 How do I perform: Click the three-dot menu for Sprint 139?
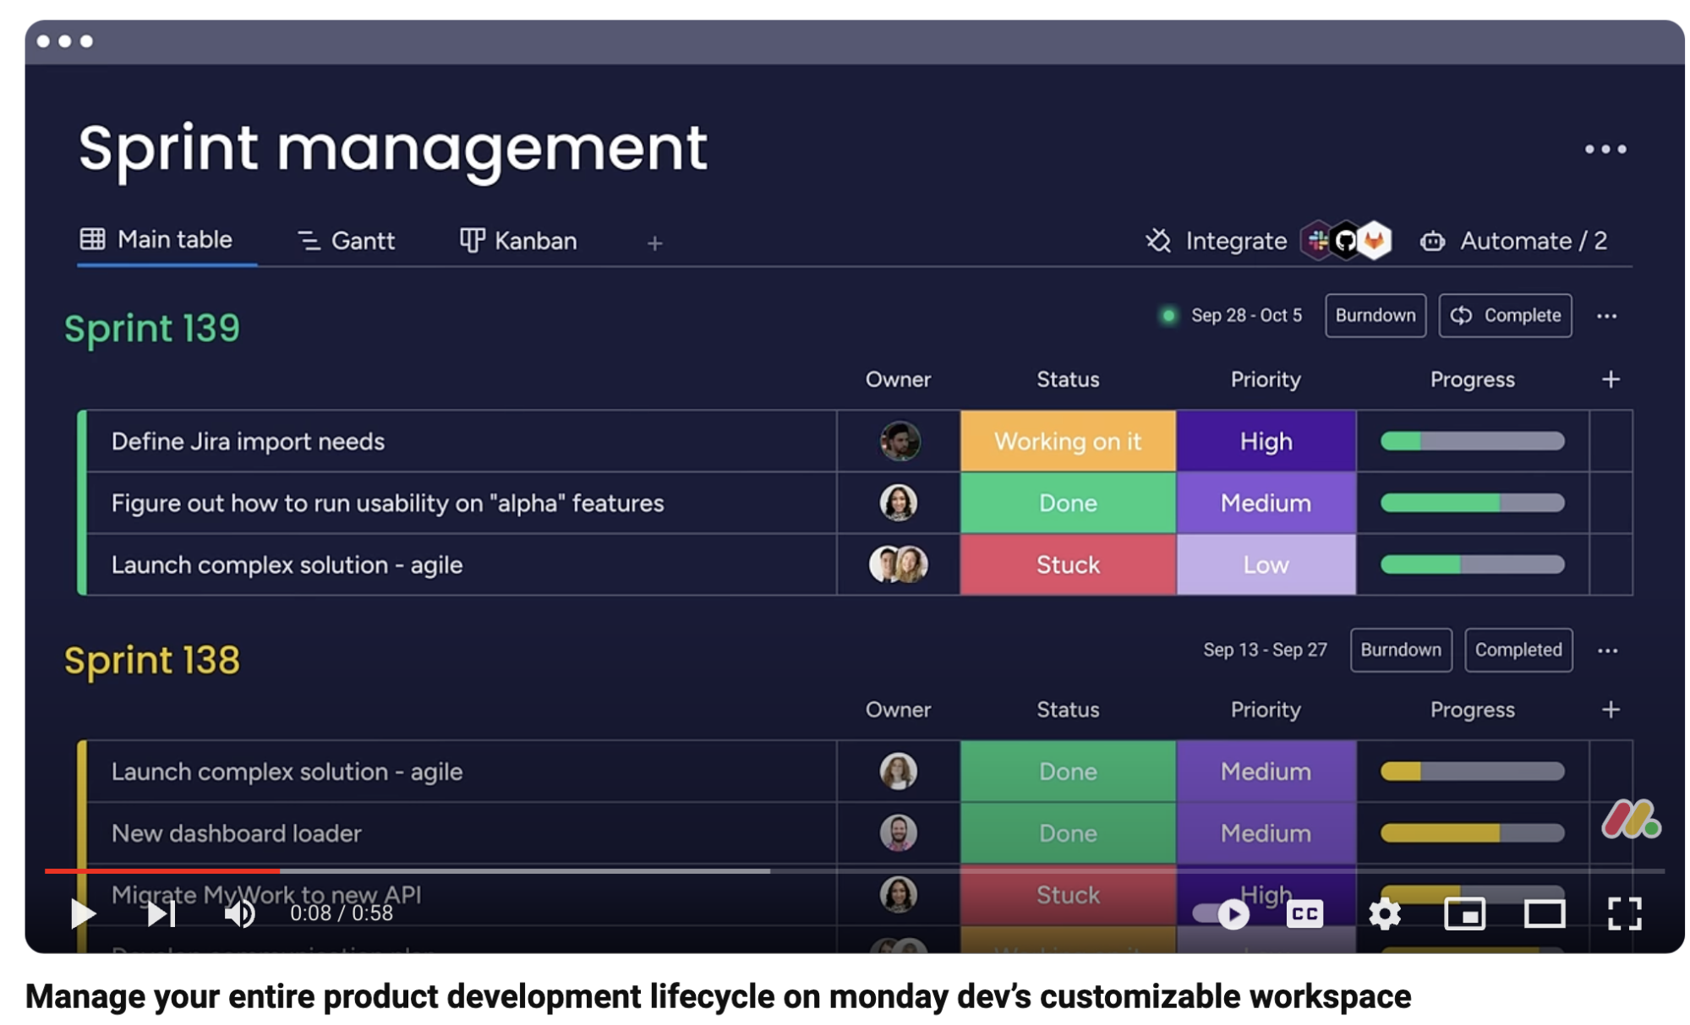click(x=1606, y=314)
